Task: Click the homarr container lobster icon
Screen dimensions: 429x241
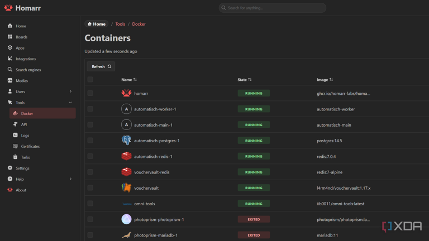Action: [126, 93]
